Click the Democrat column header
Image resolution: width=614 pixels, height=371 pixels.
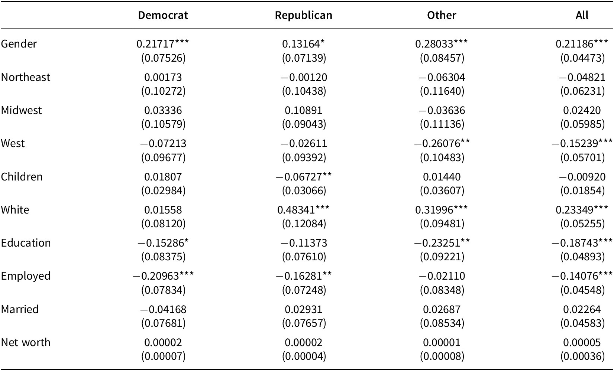point(163,15)
